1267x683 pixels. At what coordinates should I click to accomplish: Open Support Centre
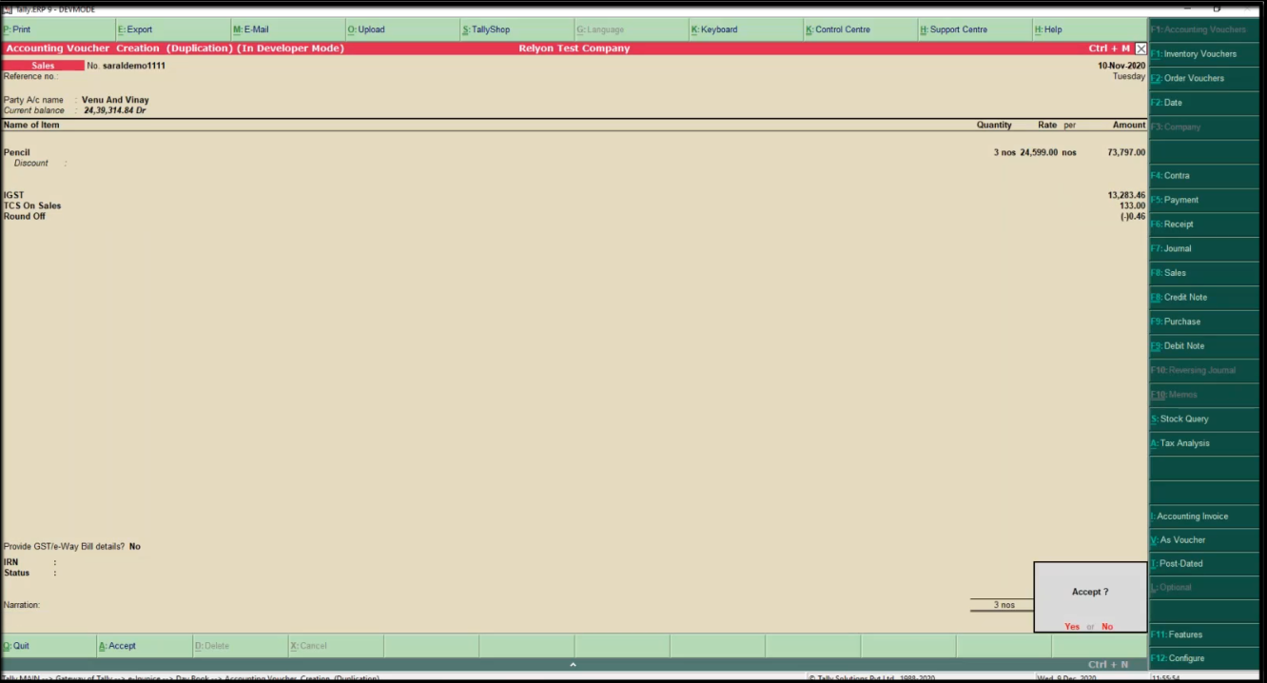[975, 29]
